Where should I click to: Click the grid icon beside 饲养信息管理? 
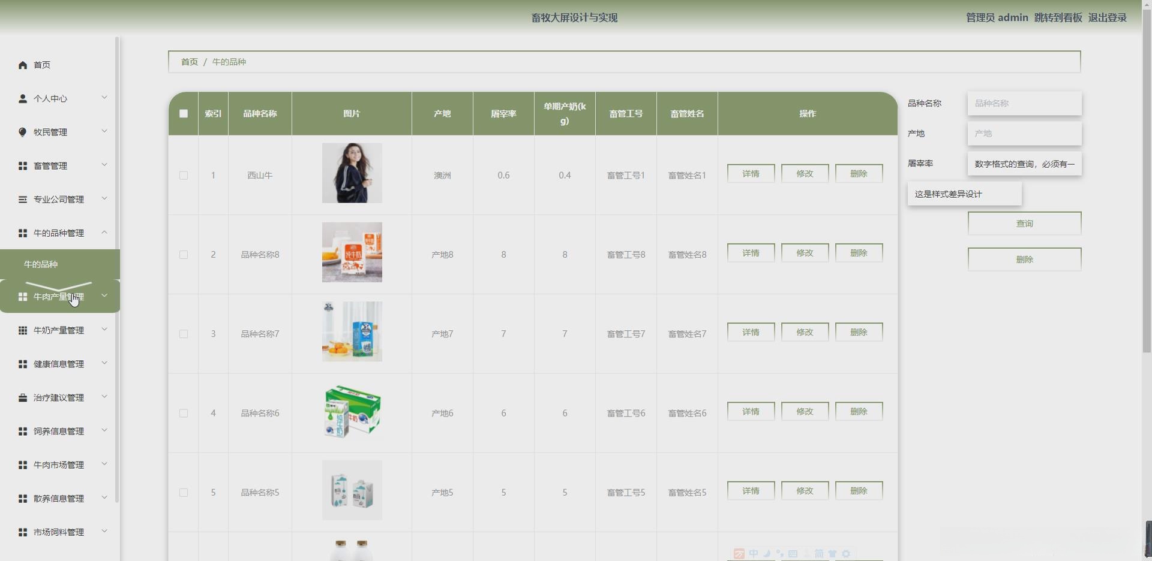click(23, 431)
